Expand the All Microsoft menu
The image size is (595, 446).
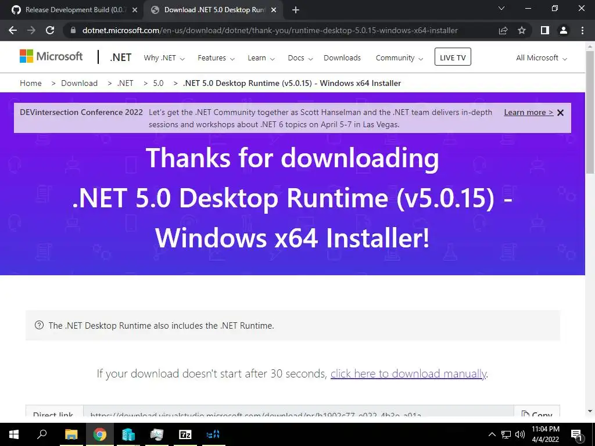(x=542, y=58)
